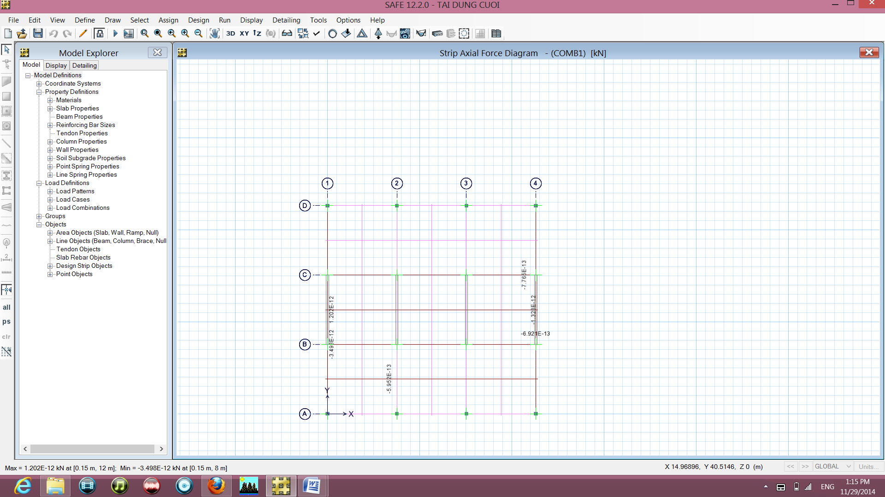Click grid bubble label D

tap(305, 206)
